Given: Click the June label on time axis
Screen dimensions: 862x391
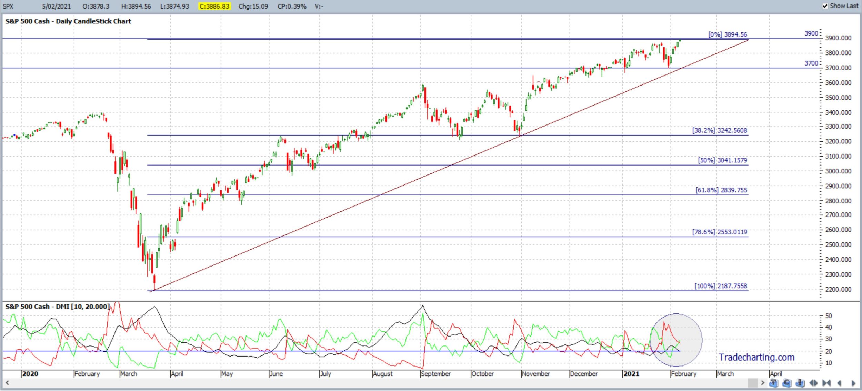Looking at the screenshot, I should [x=276, y=374].
